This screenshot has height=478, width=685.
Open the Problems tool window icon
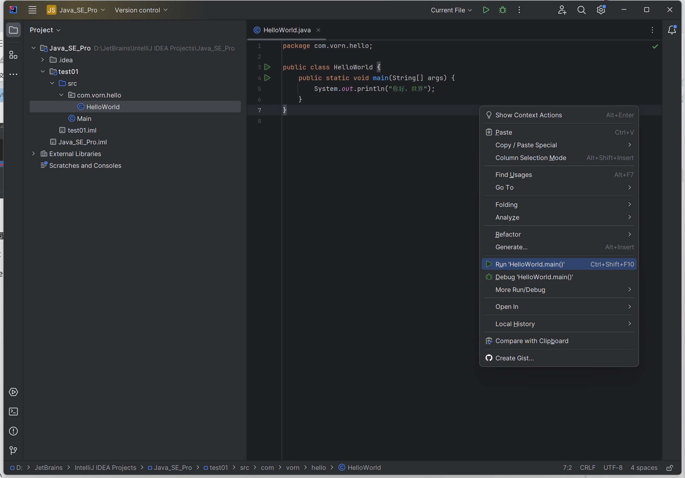(x=13, y=431)
